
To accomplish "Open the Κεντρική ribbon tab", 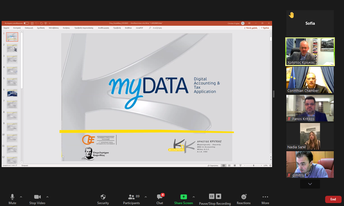I will (x=17, y=28).
